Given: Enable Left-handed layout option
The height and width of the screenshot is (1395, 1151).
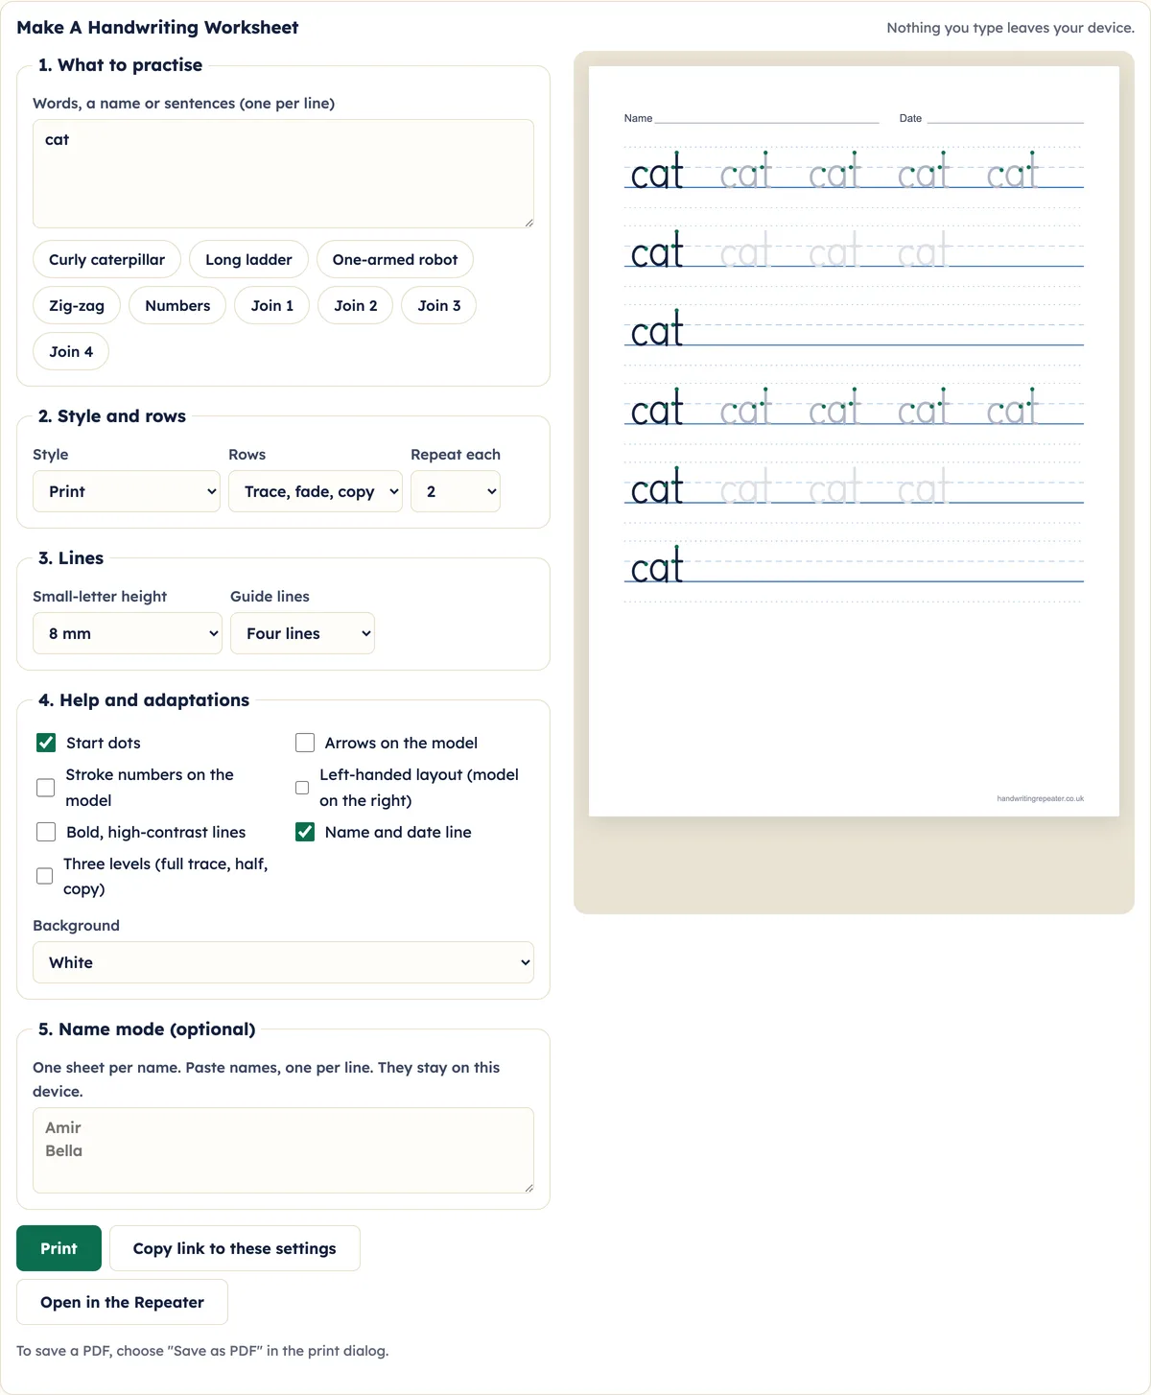Looking at the screenshot, I should pyautogui.click(x=302, y=788).
